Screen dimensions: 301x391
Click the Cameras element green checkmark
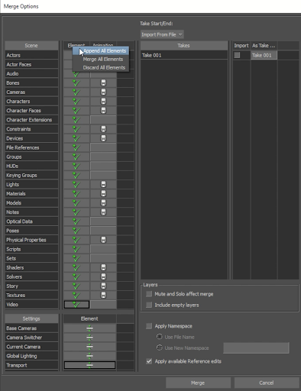pyautogui.click(x=76, y=92)
